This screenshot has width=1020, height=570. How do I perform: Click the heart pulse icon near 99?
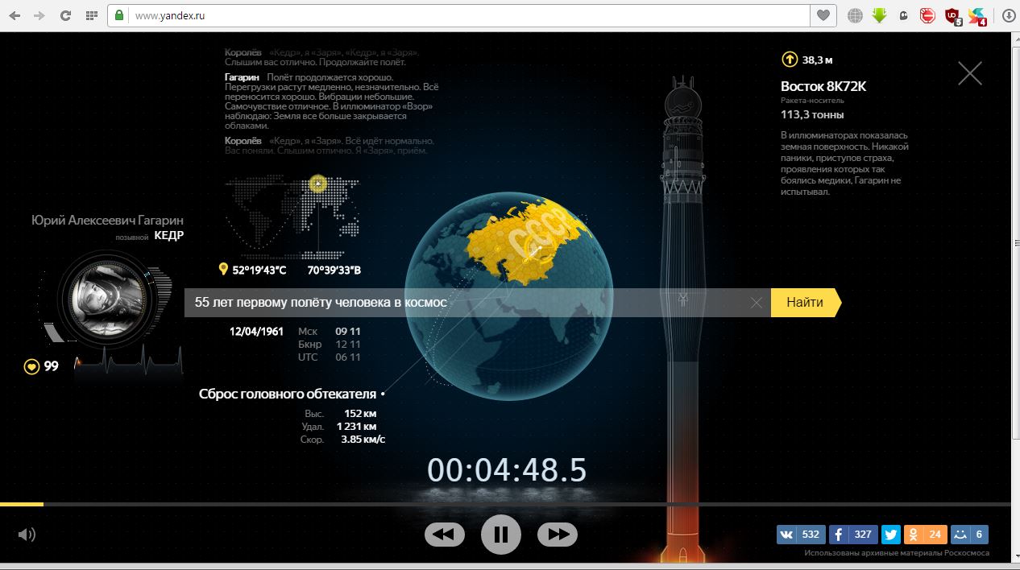click(x=31, y=366)
